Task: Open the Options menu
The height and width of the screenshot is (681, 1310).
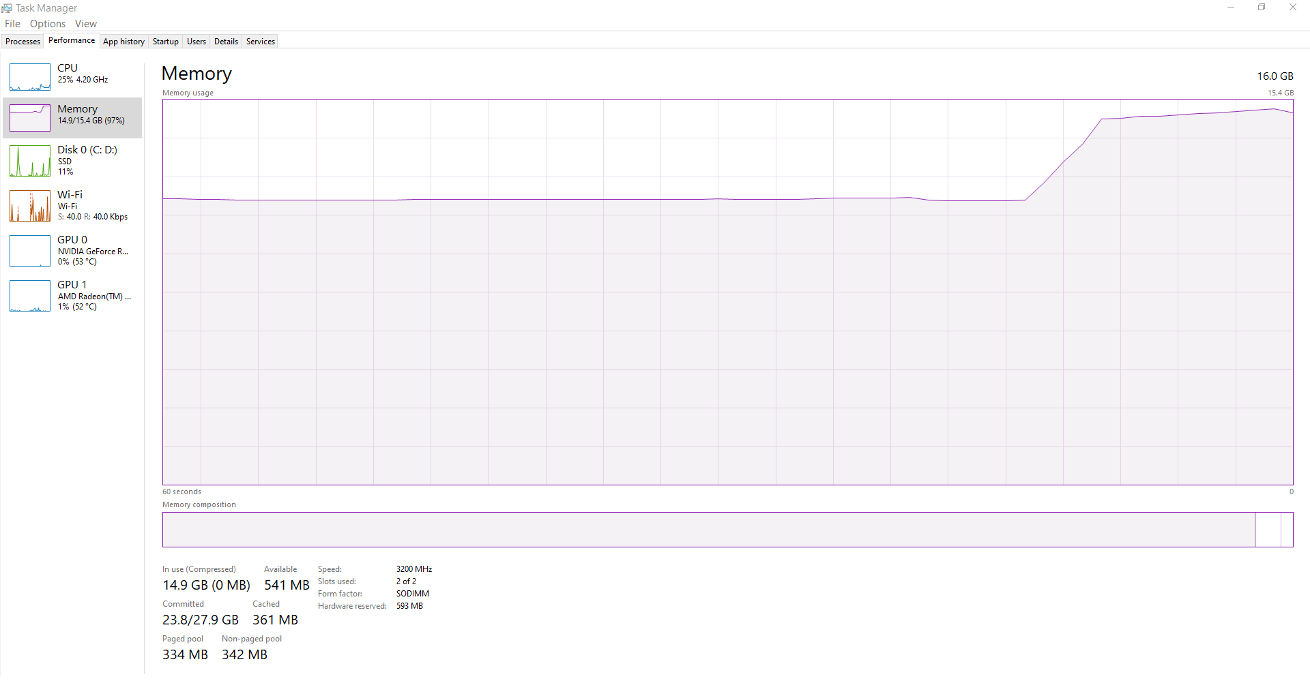Action: (x=47, y=23)
